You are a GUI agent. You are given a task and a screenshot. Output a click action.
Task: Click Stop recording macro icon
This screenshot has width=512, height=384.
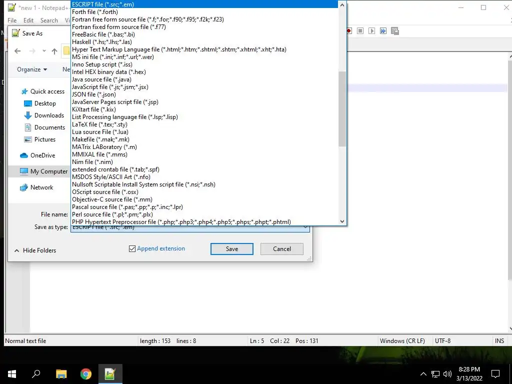[x=360, y=31]
